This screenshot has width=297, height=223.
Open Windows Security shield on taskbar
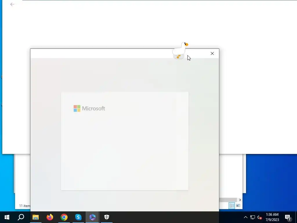coord(107,217)
